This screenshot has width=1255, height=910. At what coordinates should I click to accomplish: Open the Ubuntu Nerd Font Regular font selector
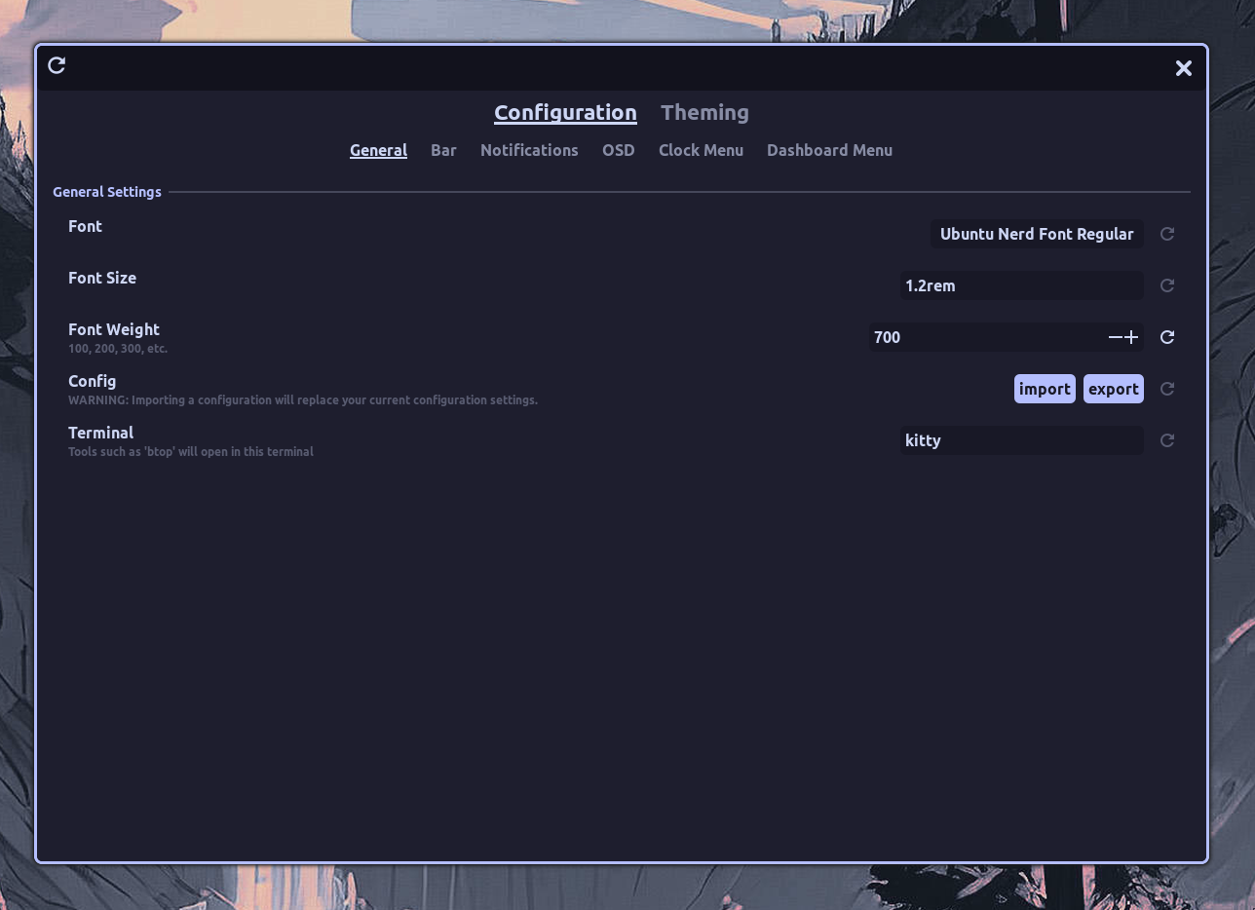(x=1036, y=234)
